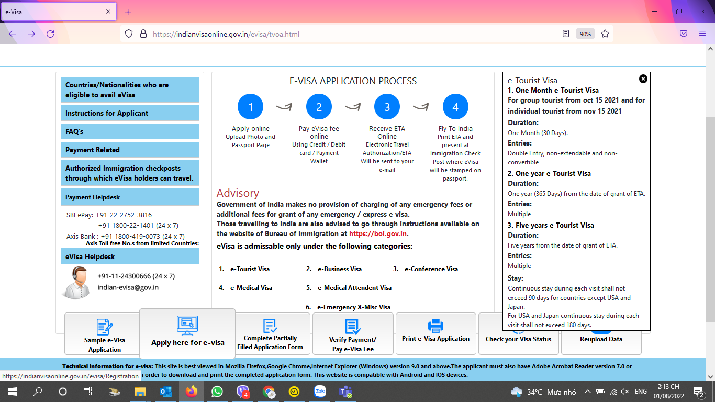The image size is (715, 402).
Task: Reload the page
Action: point(50,33)
